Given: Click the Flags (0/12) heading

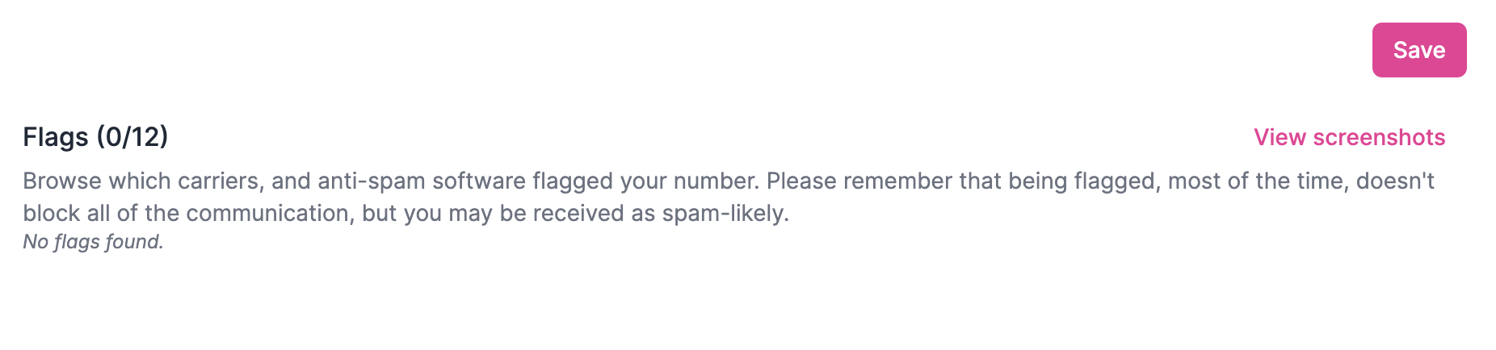Looking at the screenshot, I should (x=95, y=137).
